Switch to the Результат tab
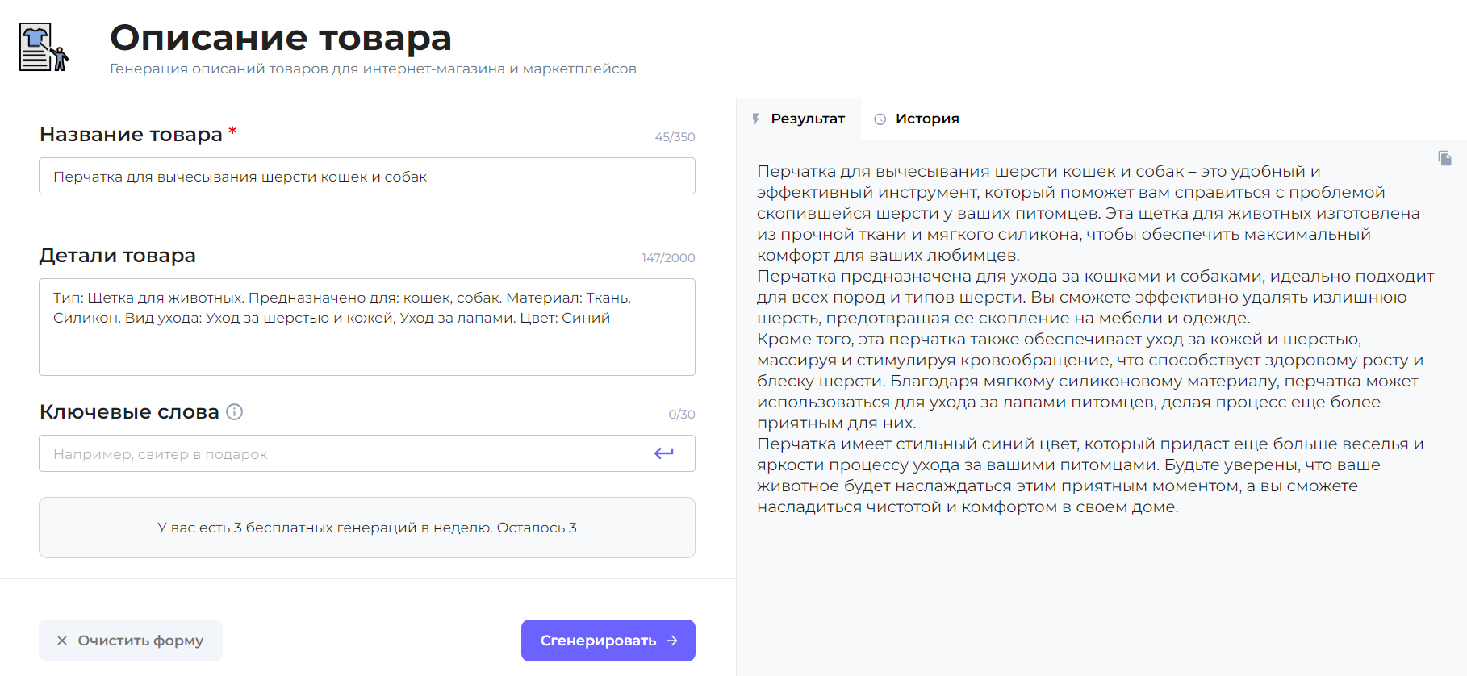This screenshot has height=676, width=1467. click(x=807, y=119)
